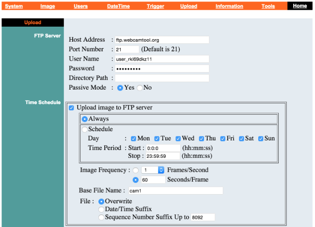The image size is (315, 227).
Task: Click the Time Schedule section label
Action: [x=43, y=102]
